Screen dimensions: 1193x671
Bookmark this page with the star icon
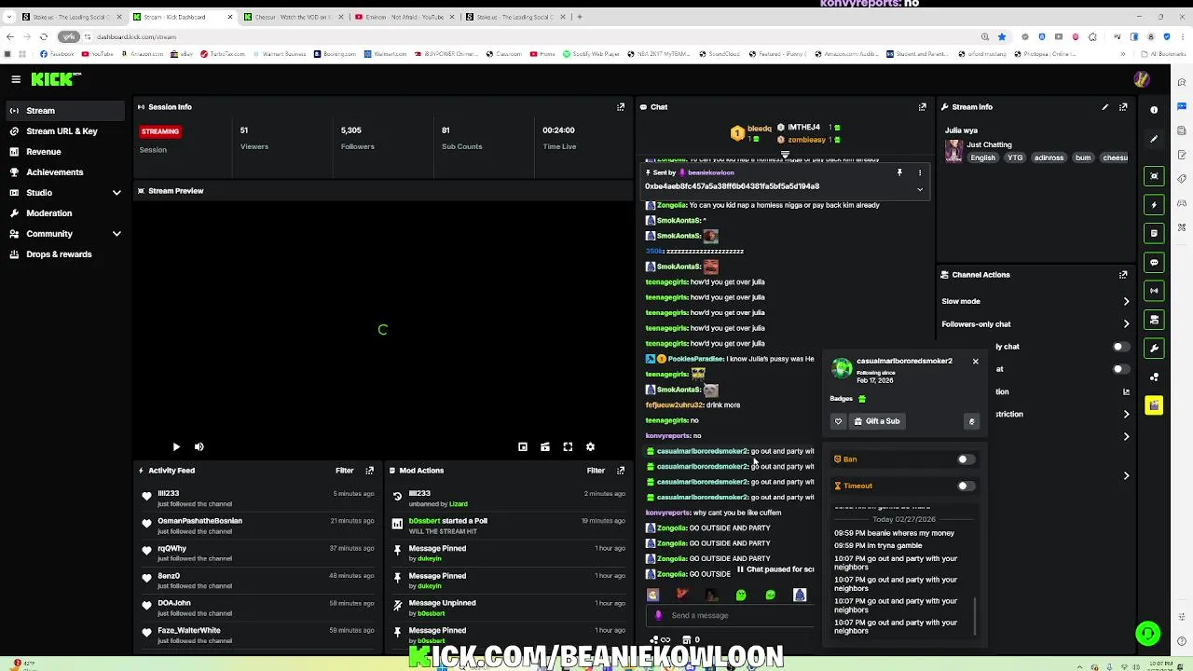click(1002, 36)
